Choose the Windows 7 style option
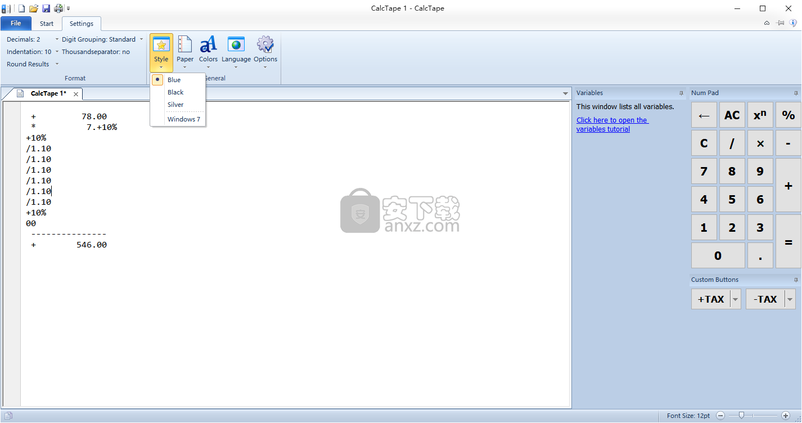The width and height of the screenshot is (802, 423). [x=178, y=119]
